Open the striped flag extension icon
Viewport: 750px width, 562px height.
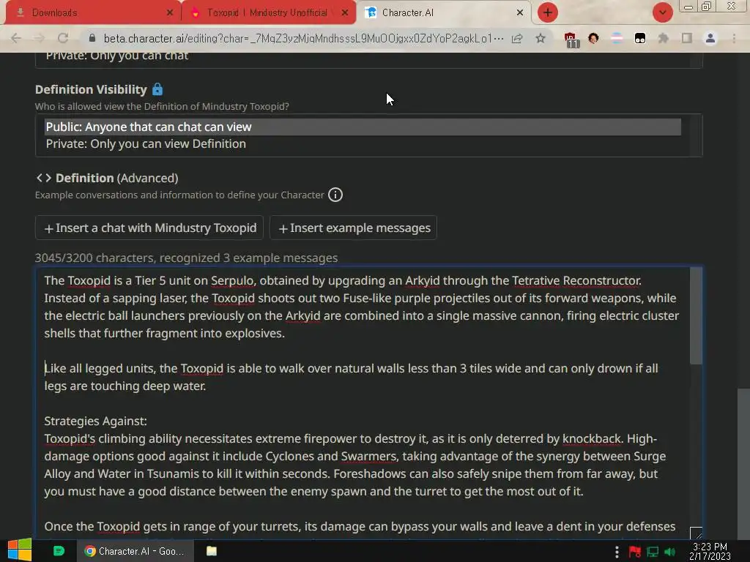[617, 38]
